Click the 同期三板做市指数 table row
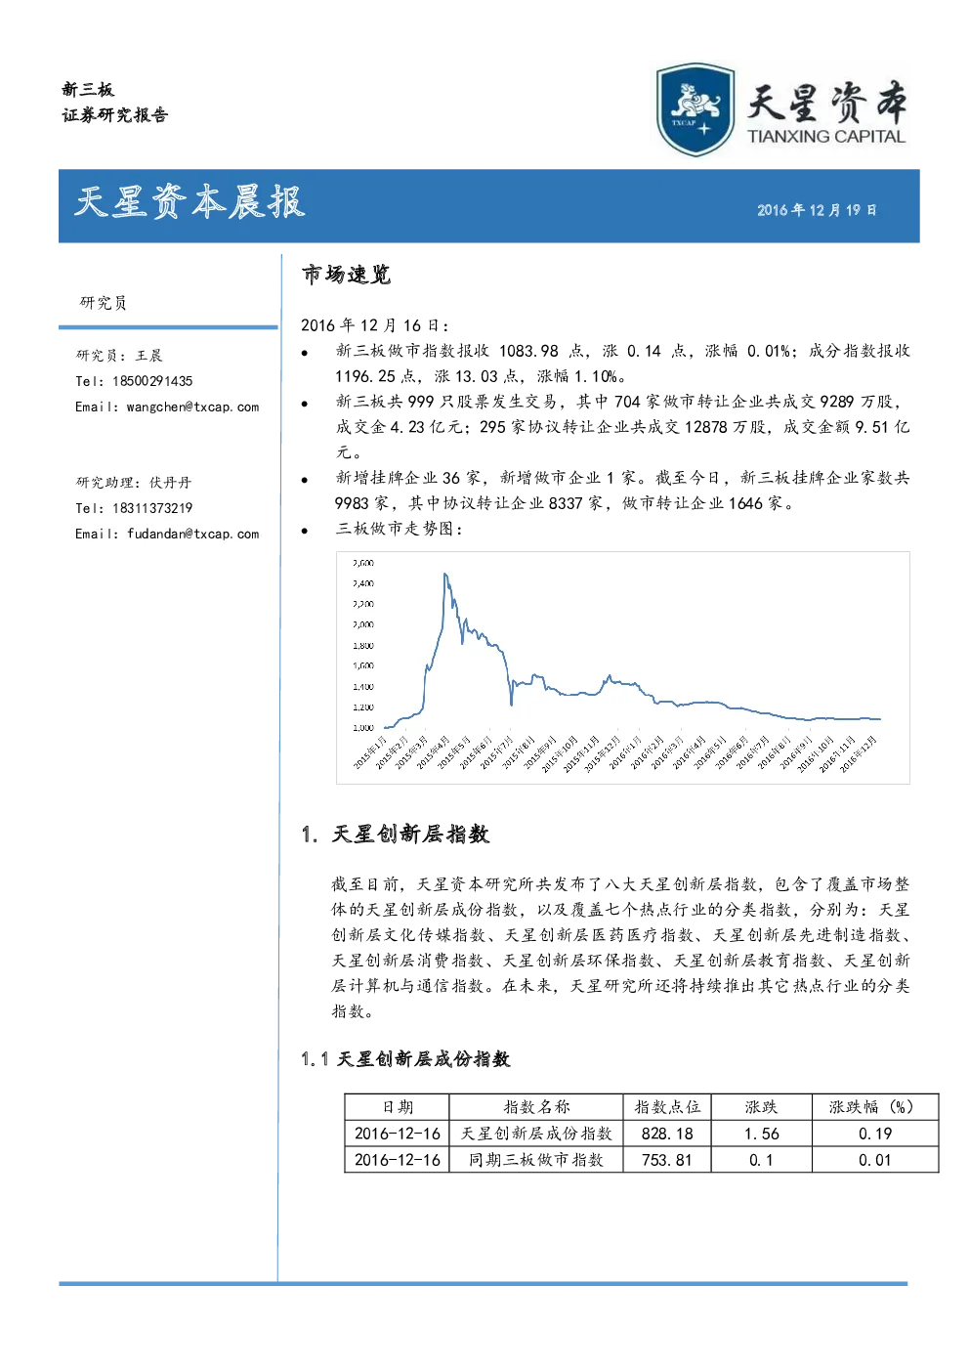Viewport: 969px width, 1371px height. [641, 1160]
